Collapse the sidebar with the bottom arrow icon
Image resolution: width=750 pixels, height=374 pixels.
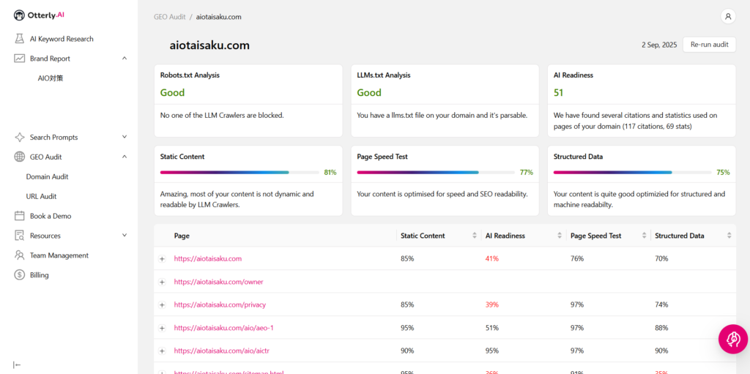tap(17, 364)
